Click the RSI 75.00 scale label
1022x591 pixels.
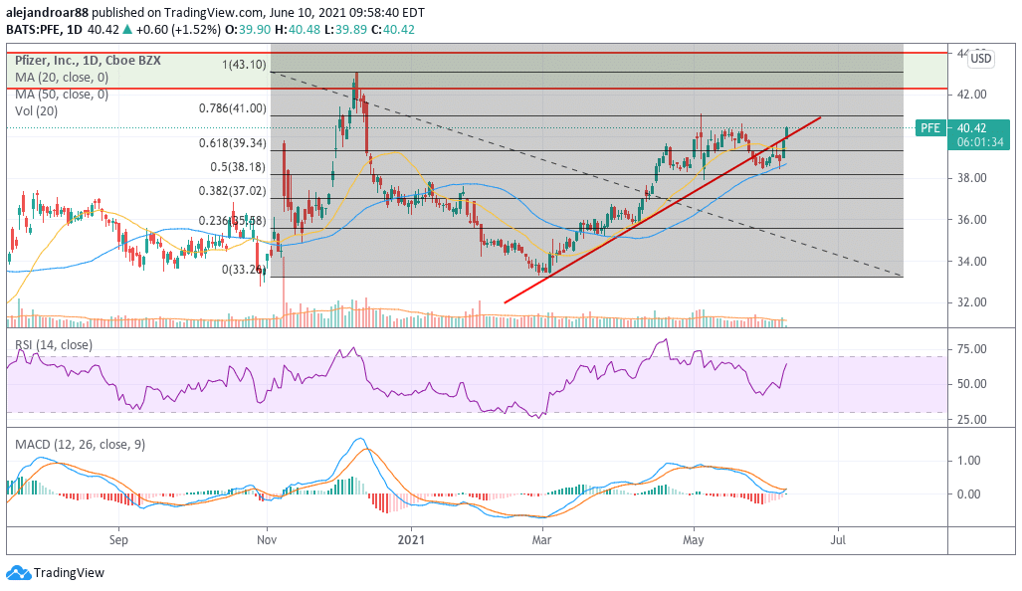[972, 349]
